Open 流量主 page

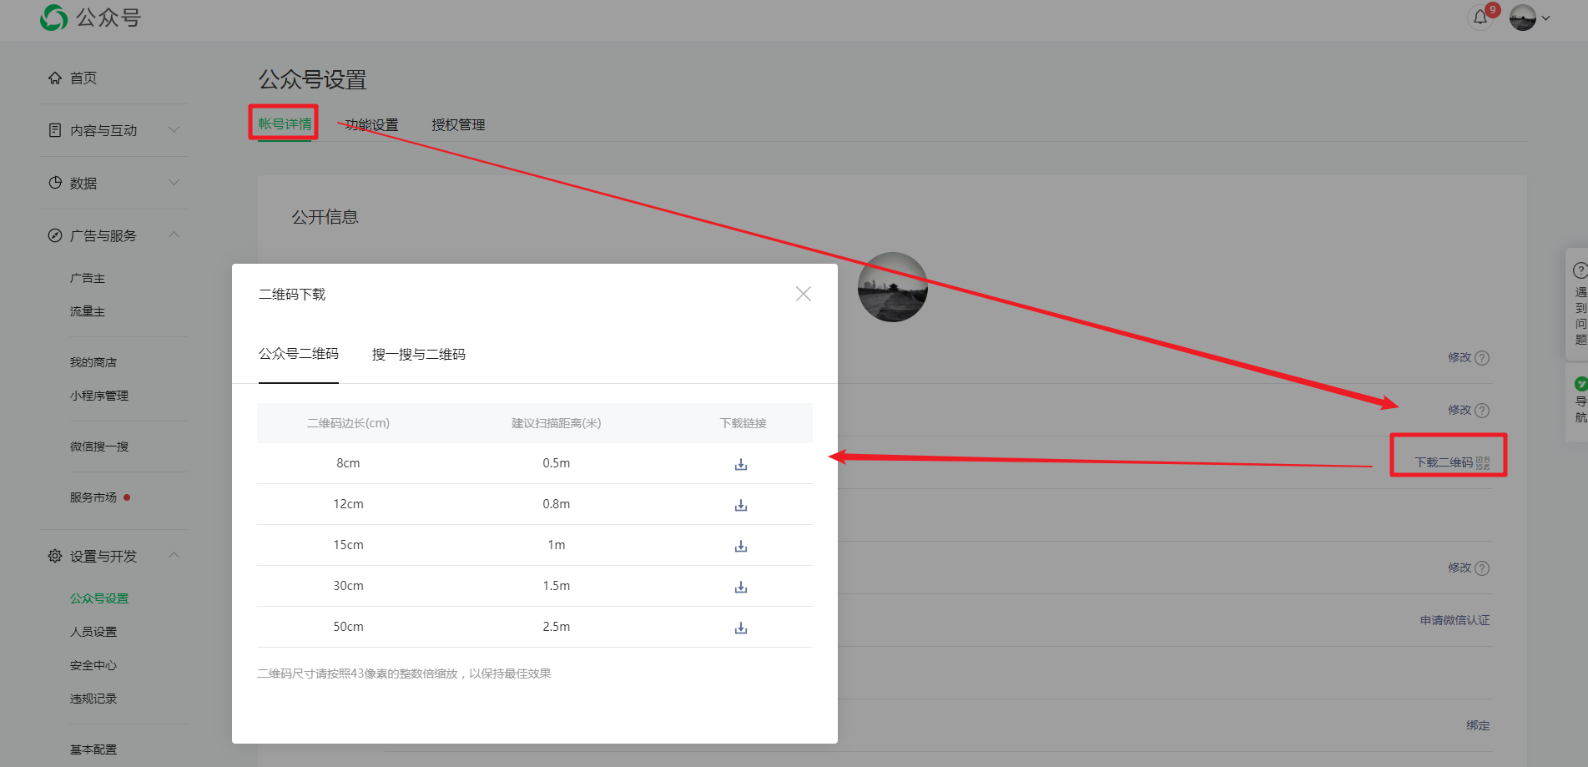[x=88, y=311]
